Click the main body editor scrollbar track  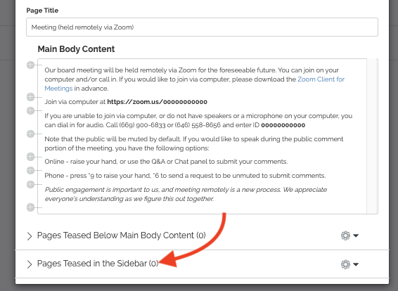pos(372,136)
